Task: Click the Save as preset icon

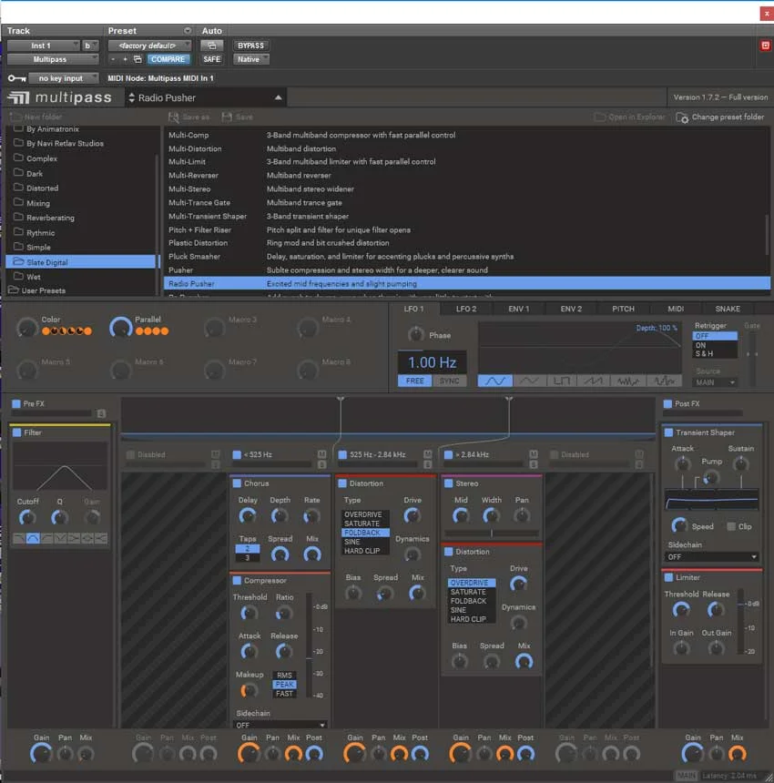Action: pos(173,117)
